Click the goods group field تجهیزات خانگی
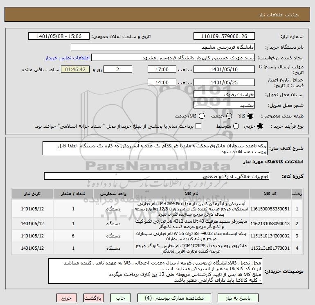Screen dimensions: 315x305 click(x=157, y=176)
